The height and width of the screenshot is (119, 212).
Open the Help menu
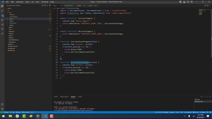(x=52, y=2)
